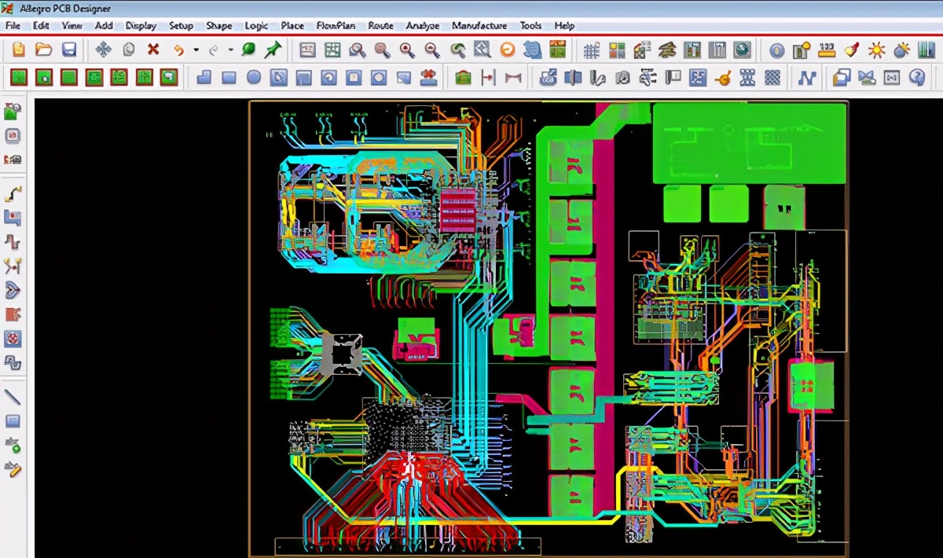This screenshot has height=558, width=943.
Task: Open the Route menu
Action: [x=381, y=26]
